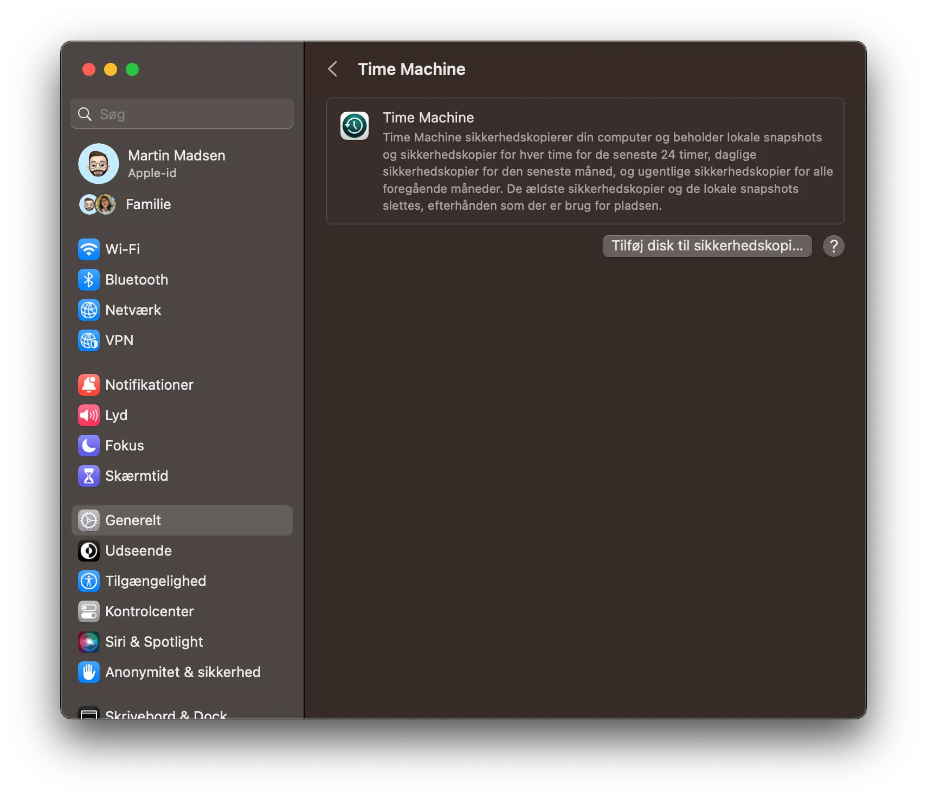Viewport: 927px width, 799px height.
Task: Open Tilgængelighed accessibility settings
Action: pos(156,581)
